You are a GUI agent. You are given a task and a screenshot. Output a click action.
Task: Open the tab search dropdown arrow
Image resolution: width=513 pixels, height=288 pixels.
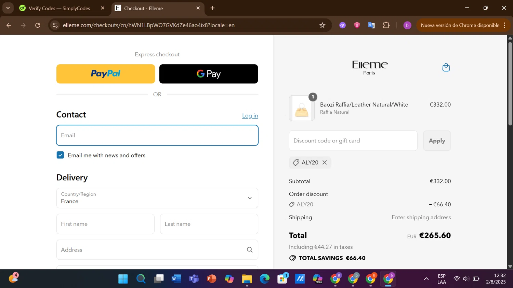(x=8, y=8)
